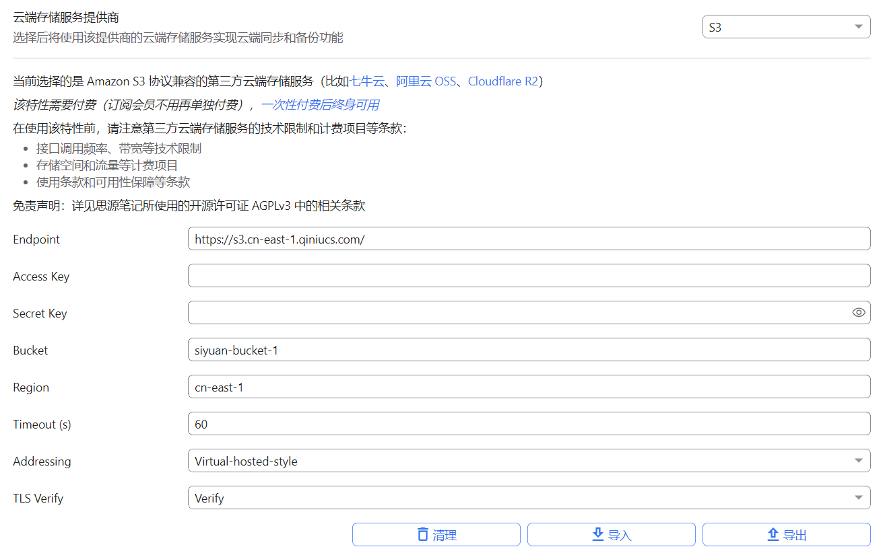Select the 使用条款和可用性保障等条款 bullet text
The height and width of the screenshot is (553, 883).
pos(113,182)
